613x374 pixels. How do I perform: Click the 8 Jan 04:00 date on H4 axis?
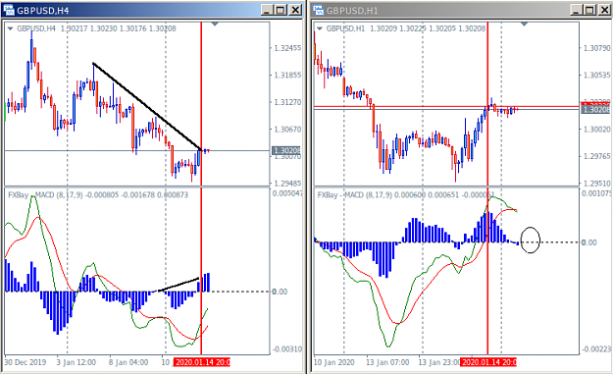[128, 362]
